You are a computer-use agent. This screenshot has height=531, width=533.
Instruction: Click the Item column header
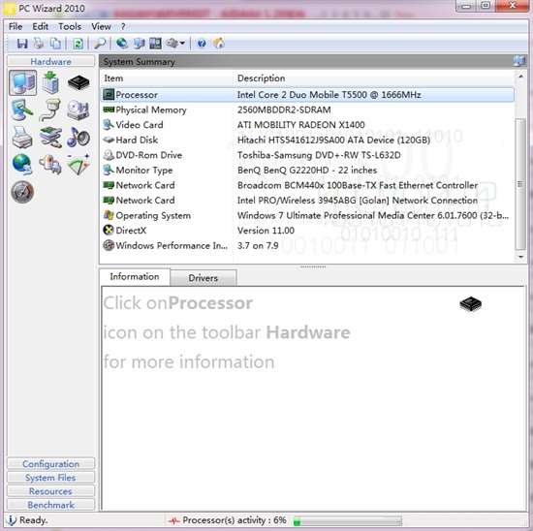coord(167,78)
